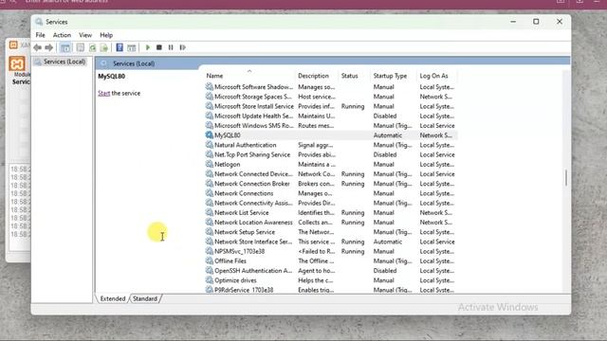Select Network Location Awareness service
The width and height of the screenshot is (607, 341).
331,222
